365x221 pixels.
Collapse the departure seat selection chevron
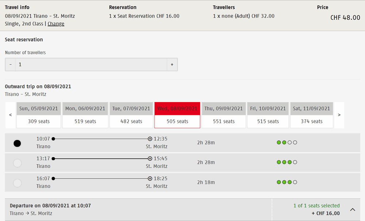click(353, 210)
